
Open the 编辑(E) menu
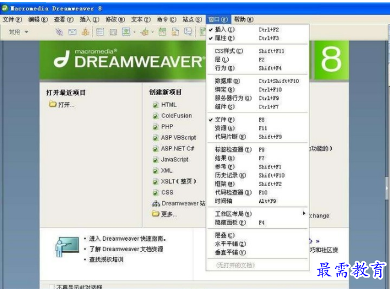click(38, 19)
